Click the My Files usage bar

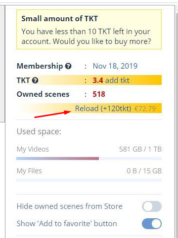(89, 180)
